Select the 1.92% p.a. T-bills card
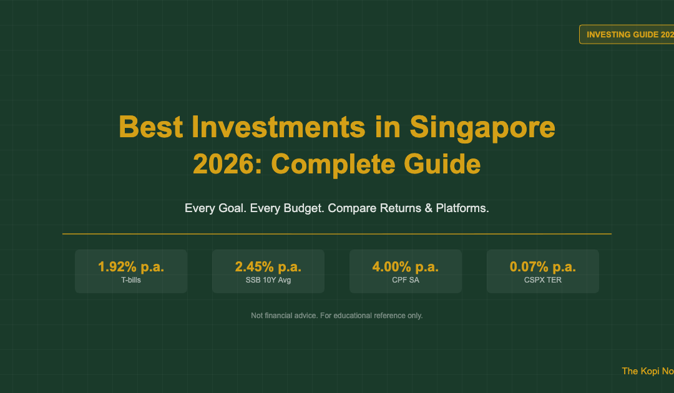This screenshot has height=393, width=674. [131, 271]
